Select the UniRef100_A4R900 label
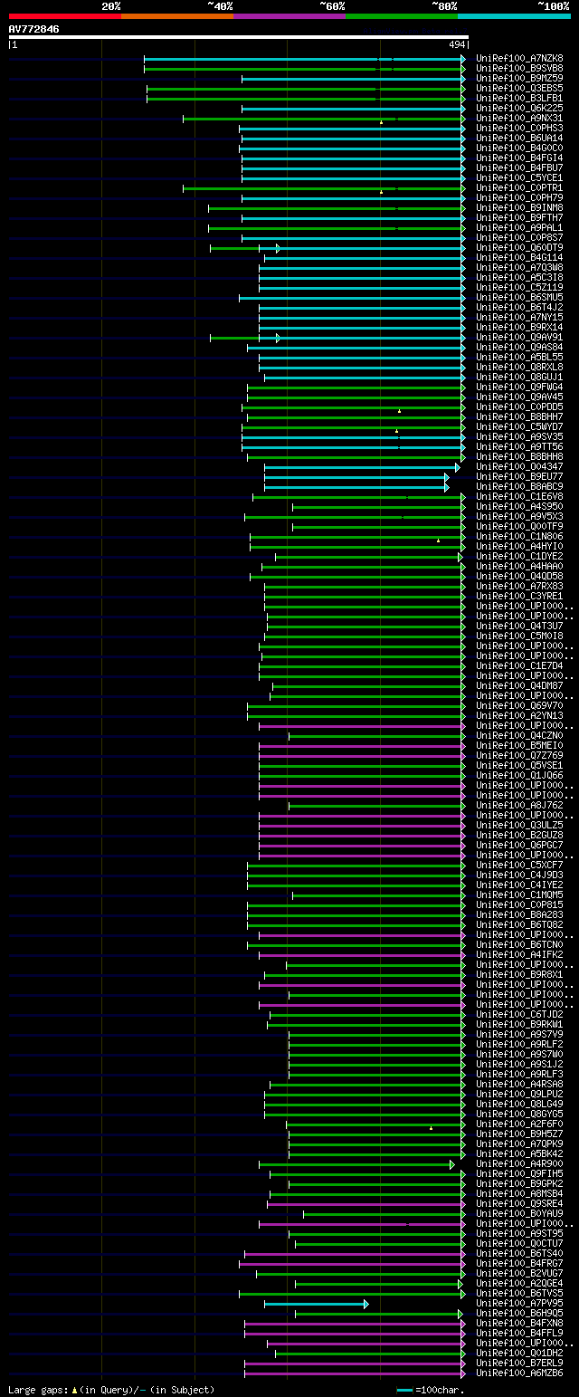This screenshot has width=579, height=1397. pyautogui.click(x=520, y=1163)
